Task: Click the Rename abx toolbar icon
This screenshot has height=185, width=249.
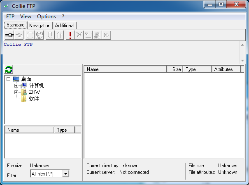Action: click(x=97, y=35)
